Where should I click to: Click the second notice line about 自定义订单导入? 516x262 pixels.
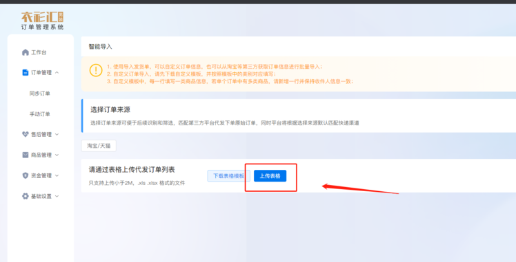[x=192, y=74]
